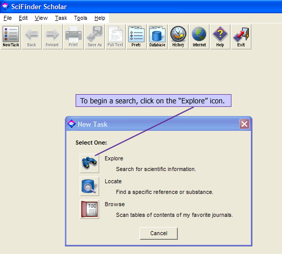
Task: Click the Internet globe icon
Action: pos(199,37)
